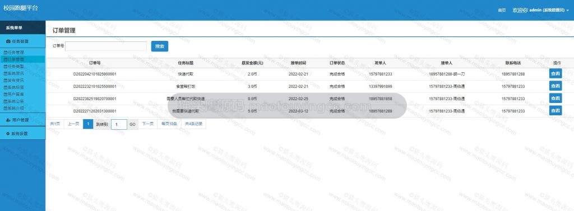Click the 任务标题 column header
Image resolution: width=574 pixels, height=211 pixels.
(186, 63)
